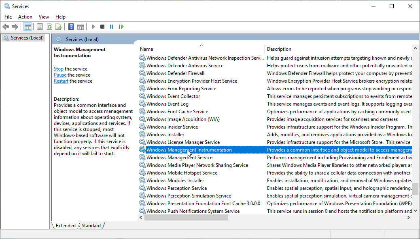The height and width of the screenshot is (239, 420).
Task: Click the Back navigation arrow
Action: click(6, 26)
